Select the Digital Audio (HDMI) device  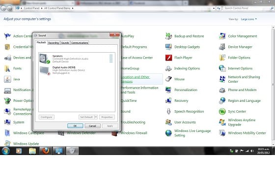coord(77,70)
